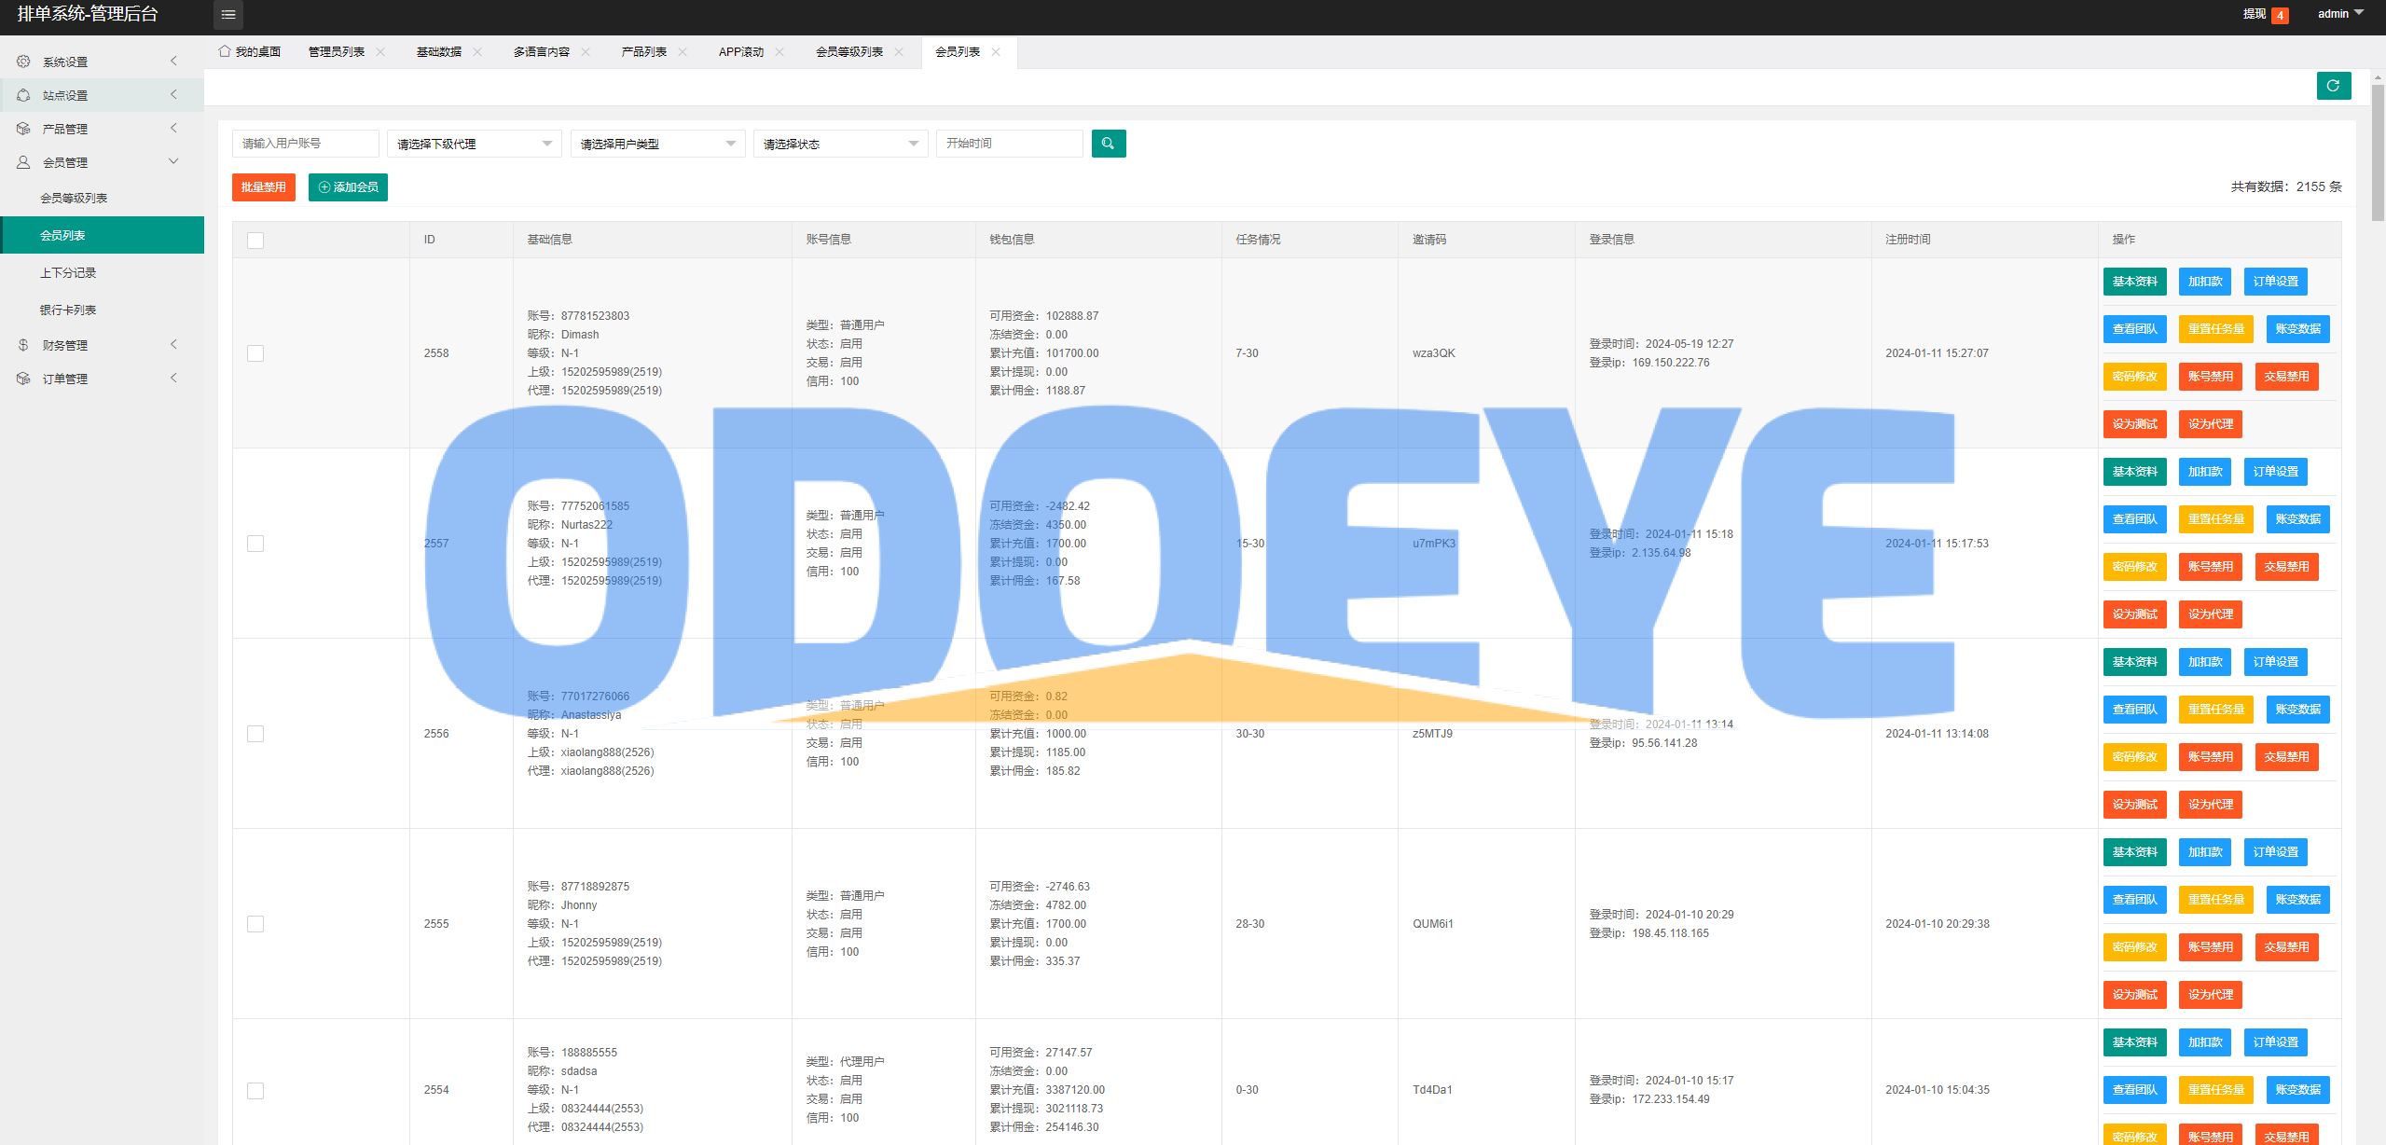2386x1145 pixels.
Task: Click 账变数据 for member 2557
Action: 2297,519
